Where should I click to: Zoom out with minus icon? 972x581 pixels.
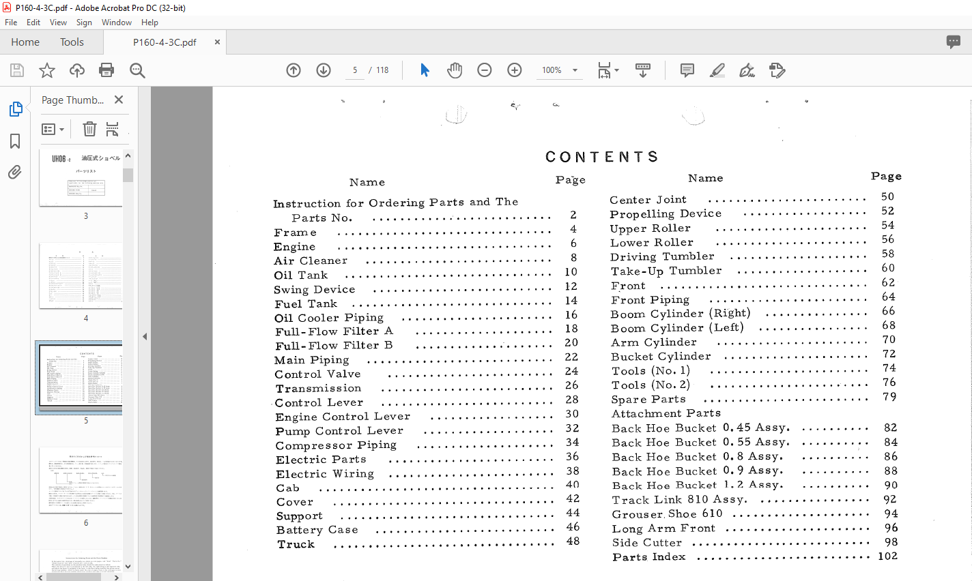485,70
